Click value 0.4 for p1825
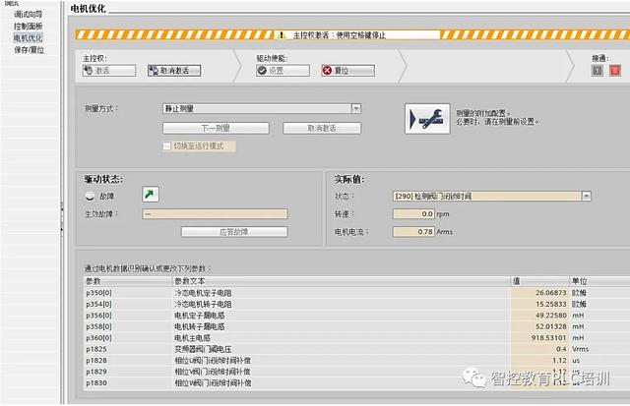 point(540,349)
